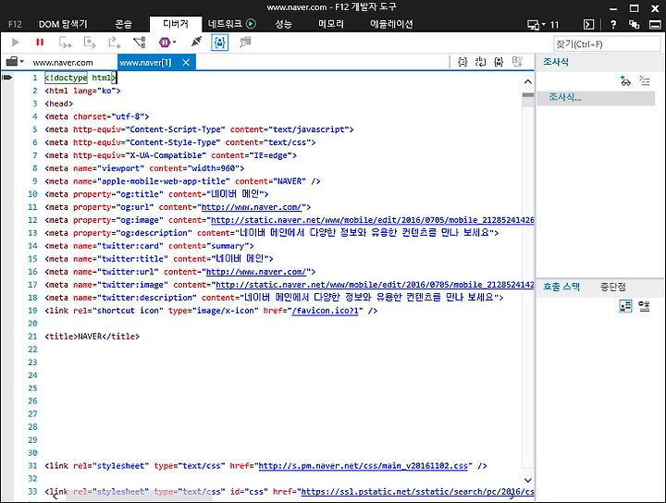Screen dimensions: 666x503
Task: Click the dock tools panel icon
Action: (656, 25)
